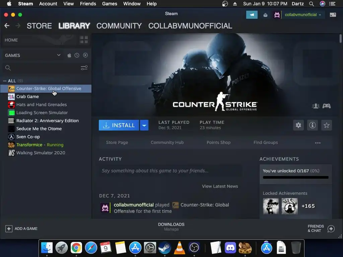
Task: Go back with the left arrow
Action: pyautogui.click(x=7, y=26)
